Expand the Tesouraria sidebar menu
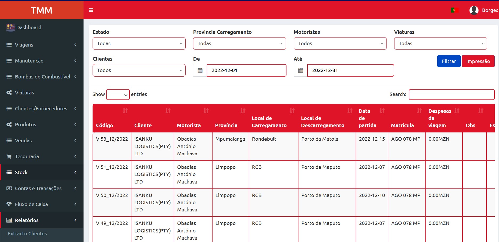499x242 pixels. 42,156
